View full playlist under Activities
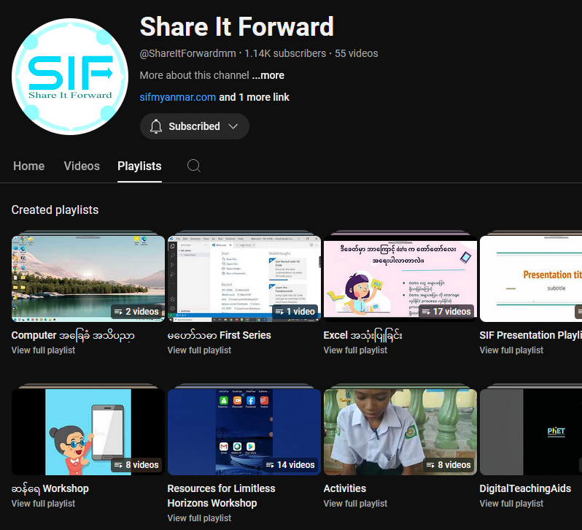The image size is (582, 530). pyautogui.click(x=355, y=504)
